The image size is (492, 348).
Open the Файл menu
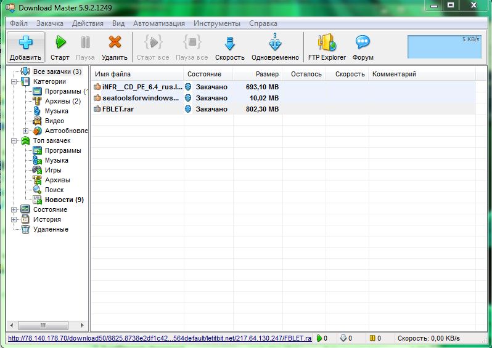18,23
